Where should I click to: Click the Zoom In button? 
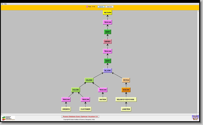coord(101,7)
